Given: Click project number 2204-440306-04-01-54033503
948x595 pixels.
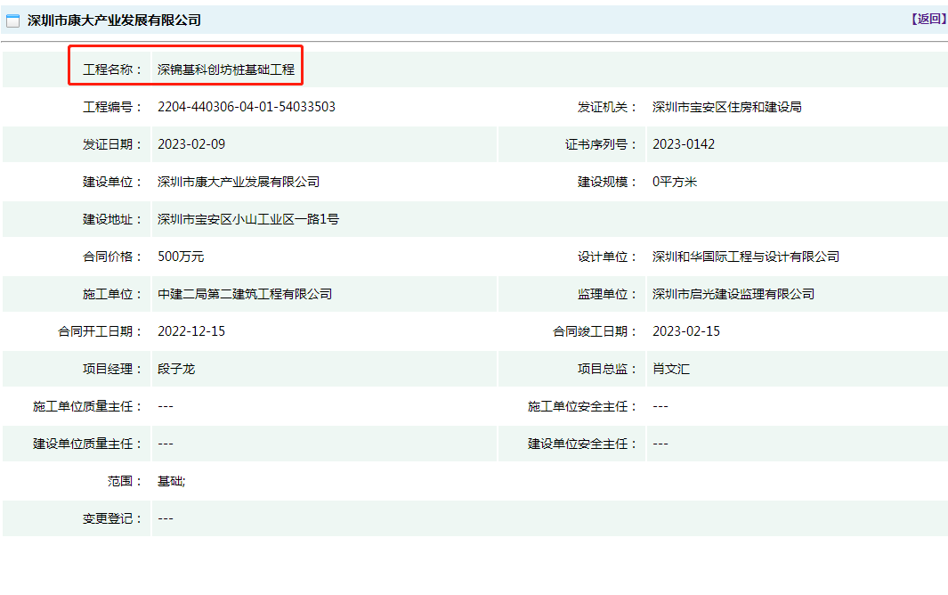Looking at the screenshot, I should [x=247, y=107].
